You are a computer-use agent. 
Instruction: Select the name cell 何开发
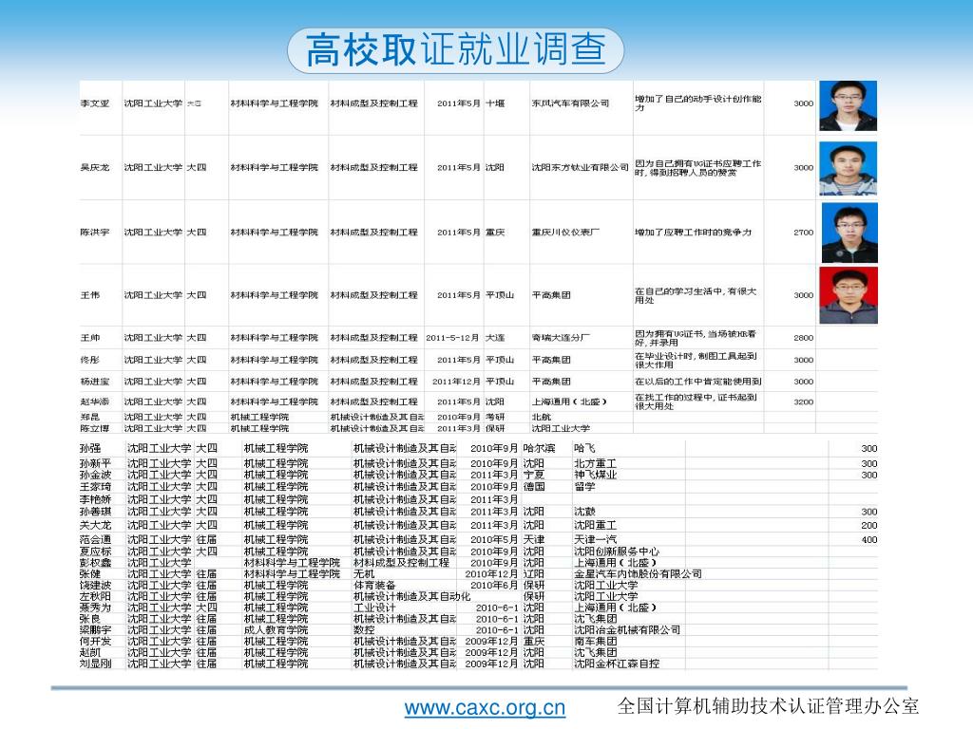tap(96, 641)
